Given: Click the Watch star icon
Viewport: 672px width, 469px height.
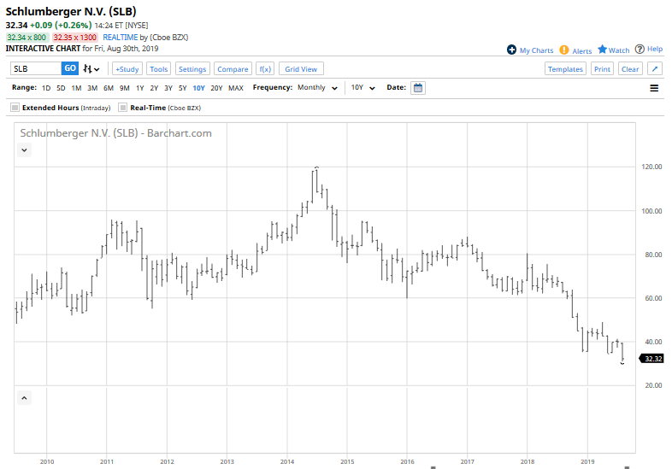Looking at the screenshot, I should point(602,50).
